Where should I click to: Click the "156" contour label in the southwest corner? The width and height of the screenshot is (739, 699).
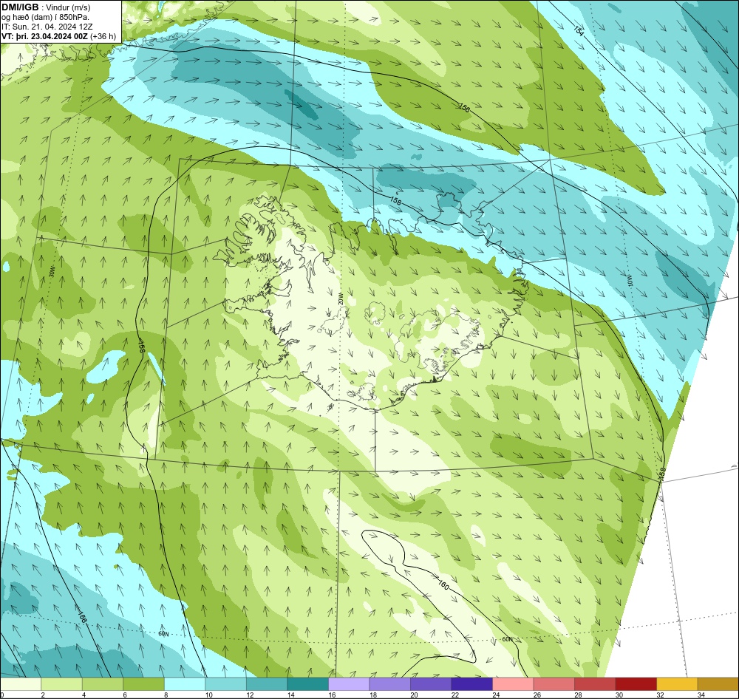[82, 617]
